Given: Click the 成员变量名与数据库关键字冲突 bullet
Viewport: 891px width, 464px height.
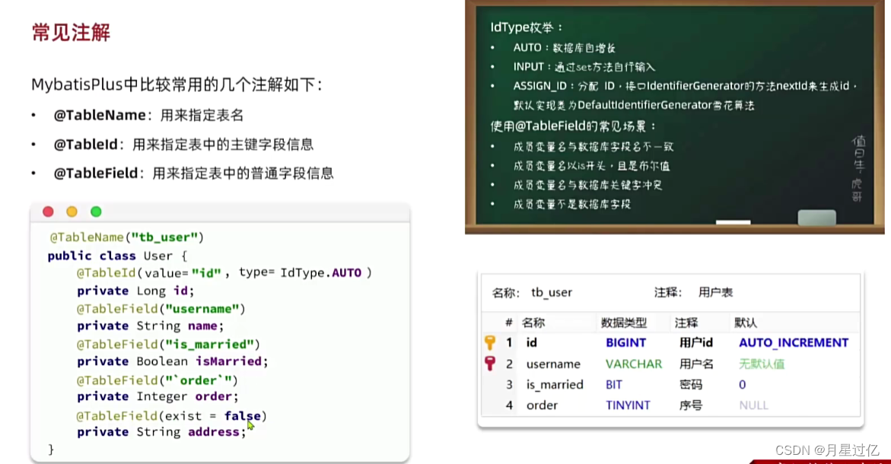Looking at the screenshot, I should (587, 185).
